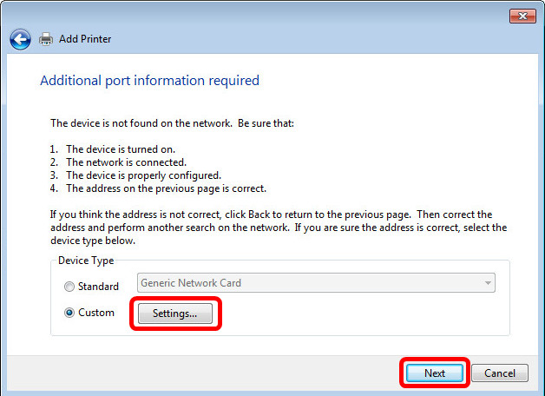The height and width of the screenshot is (396, 545).
Task: Click list item 'The network is connected'
Action: click(125, 162)
